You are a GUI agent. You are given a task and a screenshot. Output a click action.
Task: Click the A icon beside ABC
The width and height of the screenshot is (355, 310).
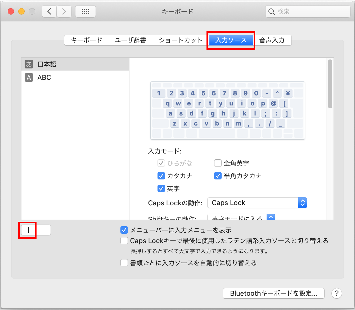click(29, 77)
